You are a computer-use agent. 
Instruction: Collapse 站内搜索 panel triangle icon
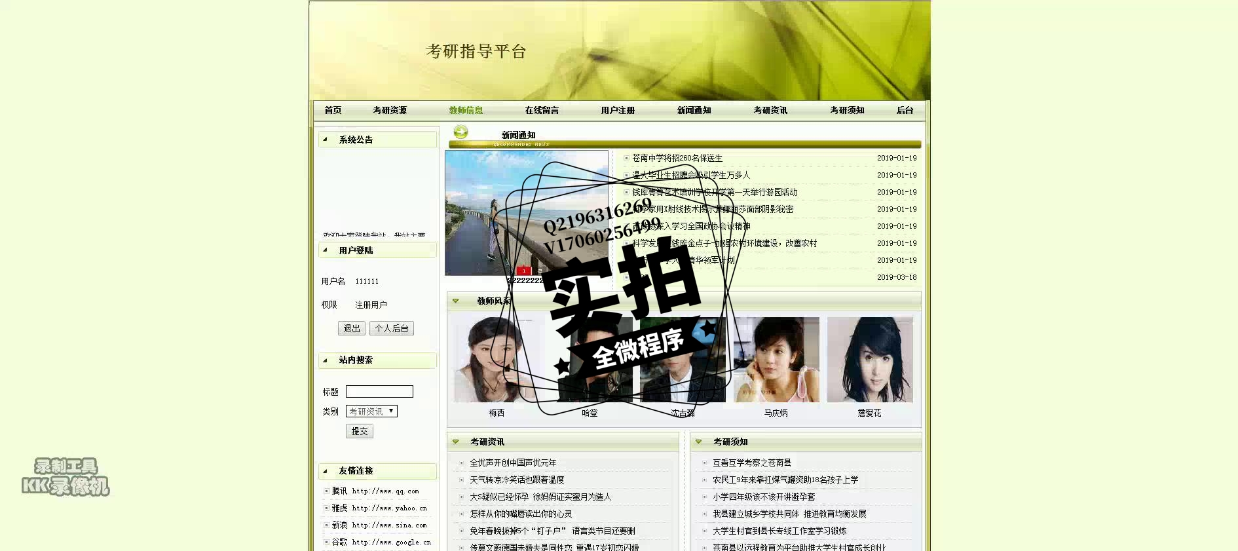click(325, 360)
